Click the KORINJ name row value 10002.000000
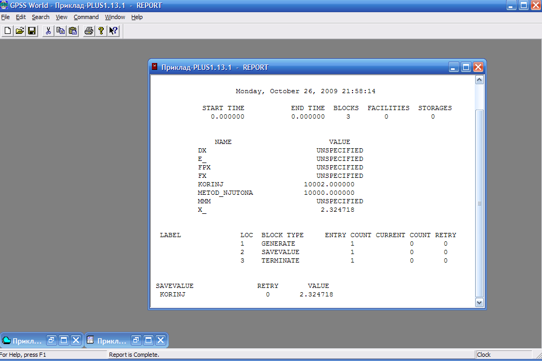The height and width of the screenshot is (361, 542). coord(329,184)
